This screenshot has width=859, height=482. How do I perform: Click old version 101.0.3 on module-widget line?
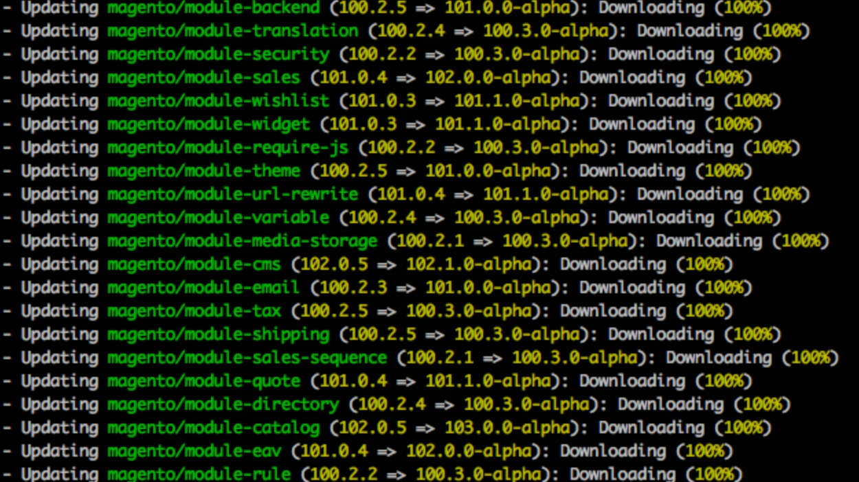click(363, 125)
